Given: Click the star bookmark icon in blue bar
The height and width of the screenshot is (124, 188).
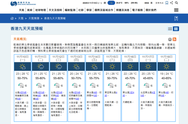Looking at the screenshot, I should click(x=176, y=18).
